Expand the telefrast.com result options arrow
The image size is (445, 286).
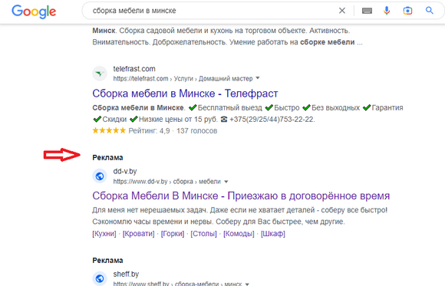coord(258,77)
